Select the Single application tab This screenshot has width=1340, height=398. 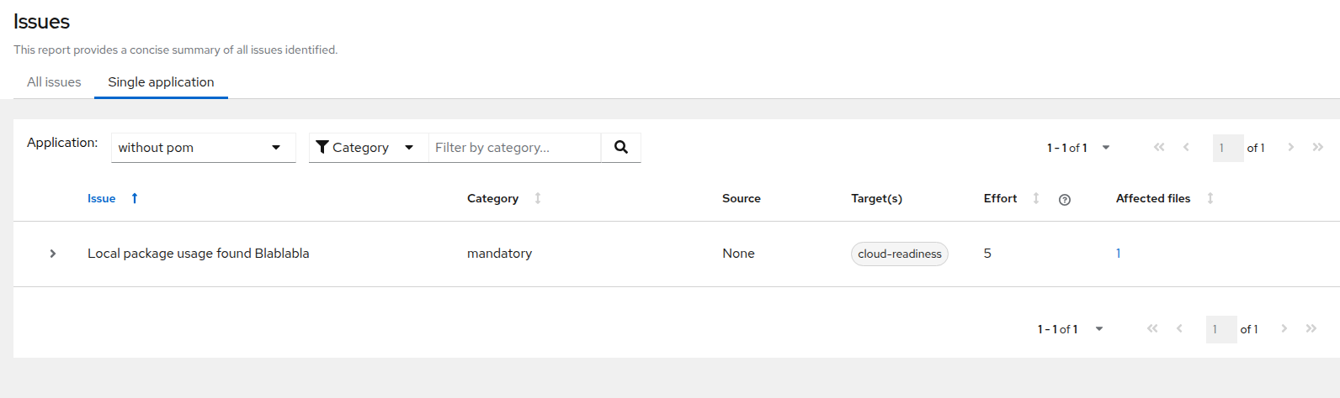pos(161,82)
